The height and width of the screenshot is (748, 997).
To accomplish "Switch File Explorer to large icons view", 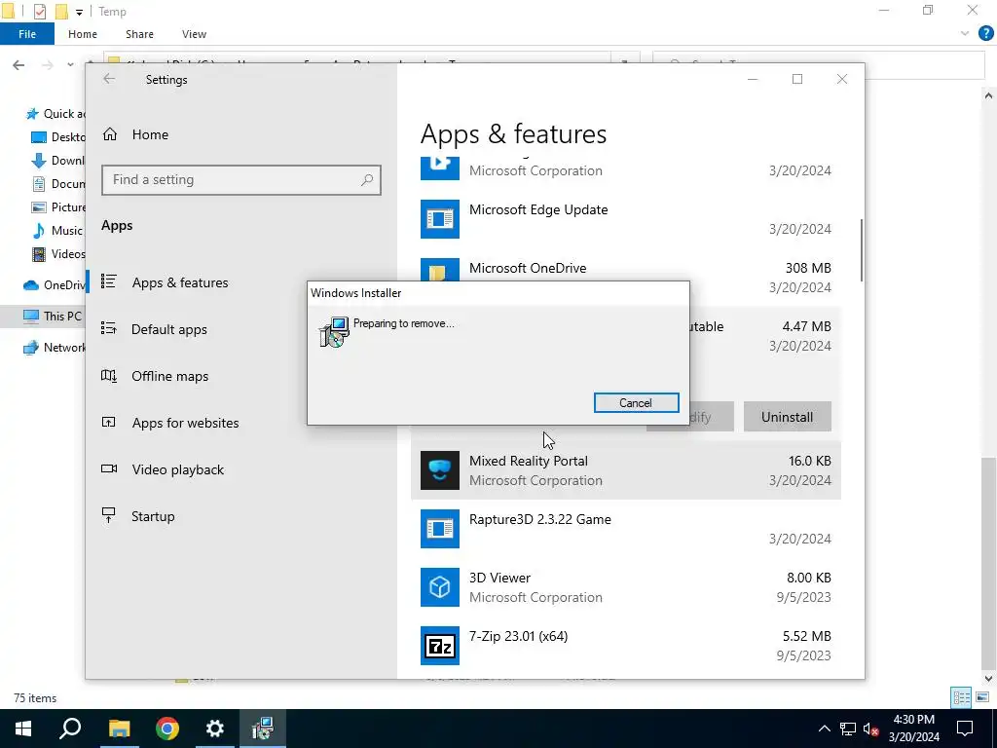I will [x=983, y=697].
